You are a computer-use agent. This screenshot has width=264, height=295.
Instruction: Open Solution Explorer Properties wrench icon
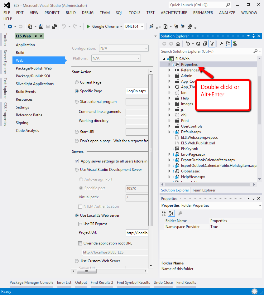[221, 43]
